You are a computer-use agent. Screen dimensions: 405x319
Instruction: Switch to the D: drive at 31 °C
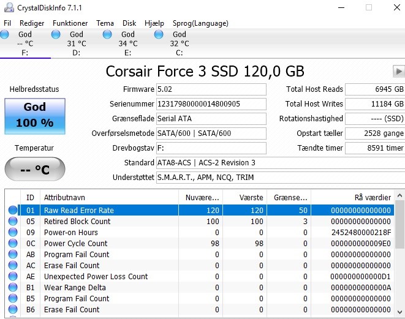(77, 43)
